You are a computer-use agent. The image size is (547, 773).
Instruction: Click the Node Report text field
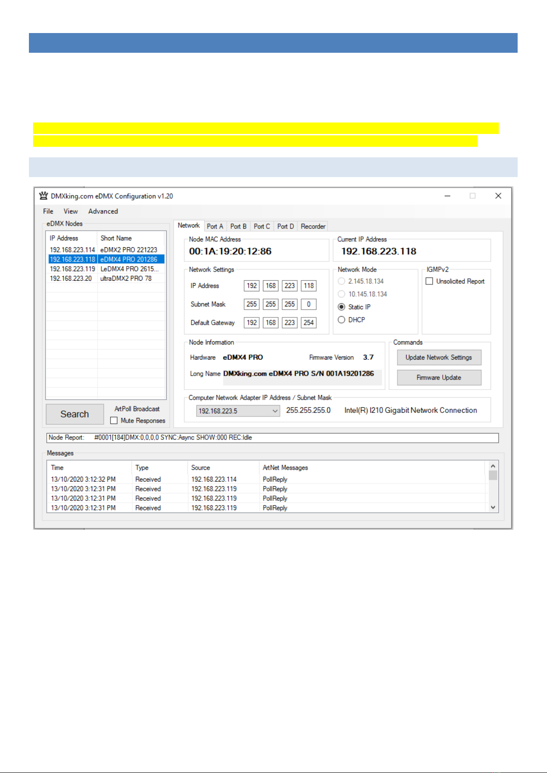(272, 438)
